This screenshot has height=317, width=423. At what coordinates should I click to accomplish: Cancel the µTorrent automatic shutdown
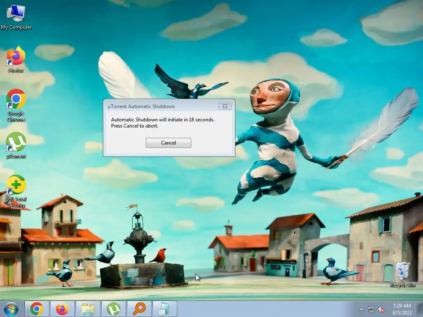169,142
